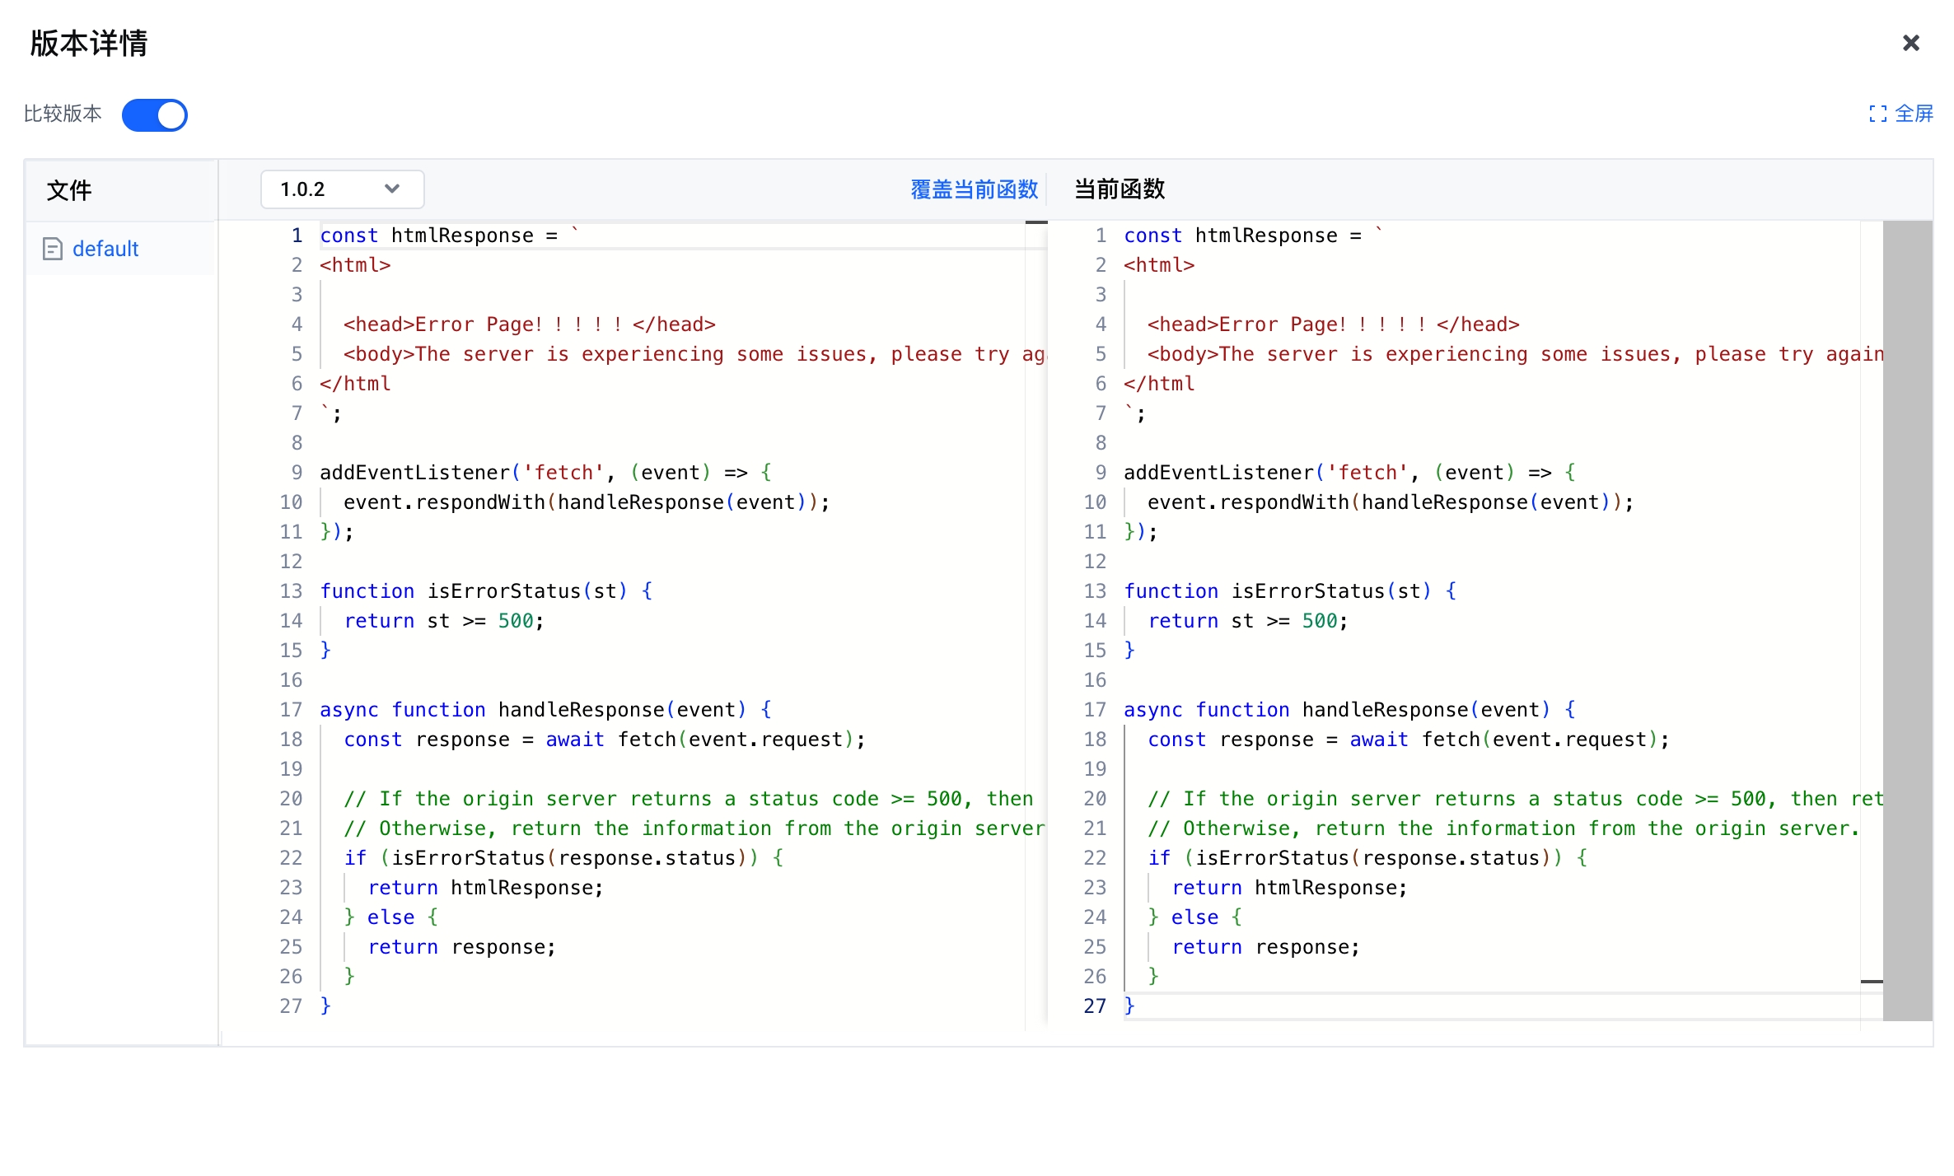
Task: Click 'return htmlResponse;' line in left editor
Action: pos(485,888)
